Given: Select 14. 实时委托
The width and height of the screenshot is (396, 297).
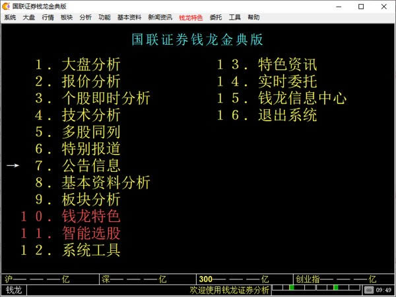Looking at the screenshot, I should (267, 82).
